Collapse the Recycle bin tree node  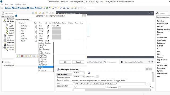(x=3, y=47)
